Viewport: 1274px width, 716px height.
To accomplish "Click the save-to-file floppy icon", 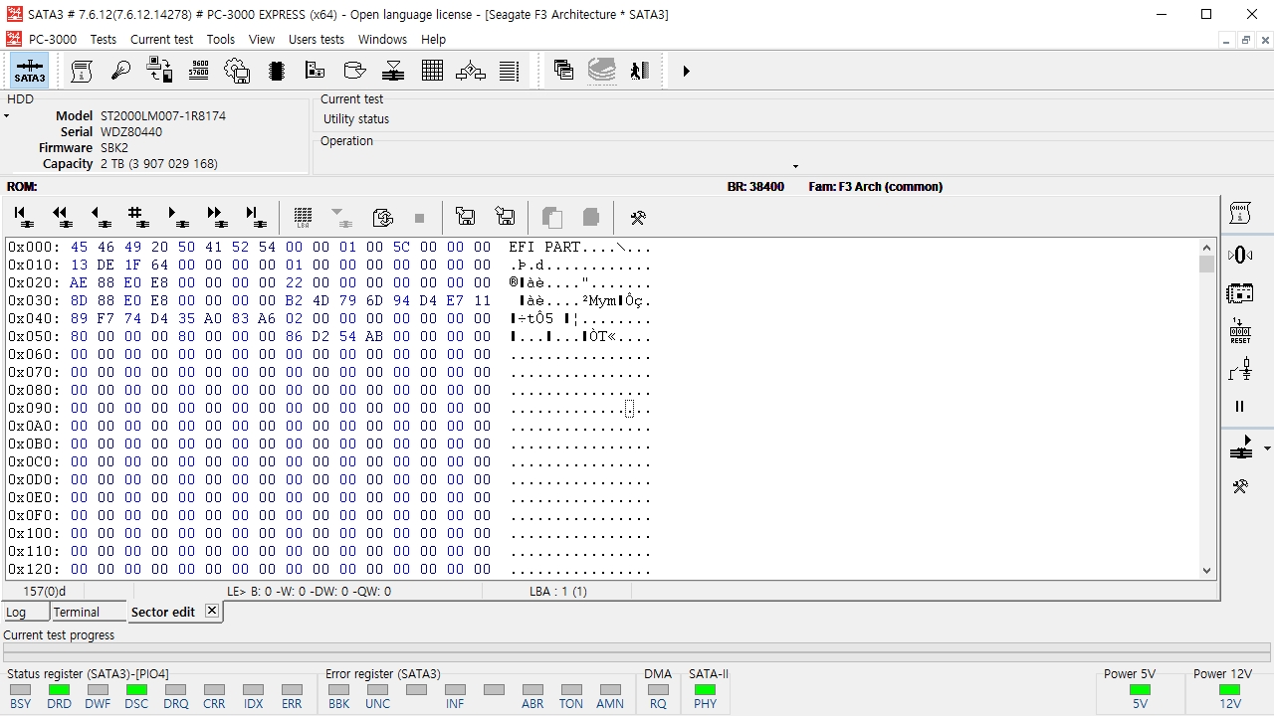I will pyautogui.click(x=505, y=217).
